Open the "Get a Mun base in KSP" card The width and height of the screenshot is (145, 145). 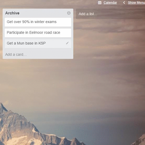38,44
